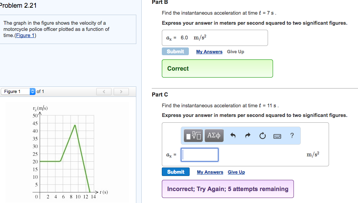Click the greyed Submit button in Part B
The height and width of the screenshot is (203, 358).
[175, 51]
